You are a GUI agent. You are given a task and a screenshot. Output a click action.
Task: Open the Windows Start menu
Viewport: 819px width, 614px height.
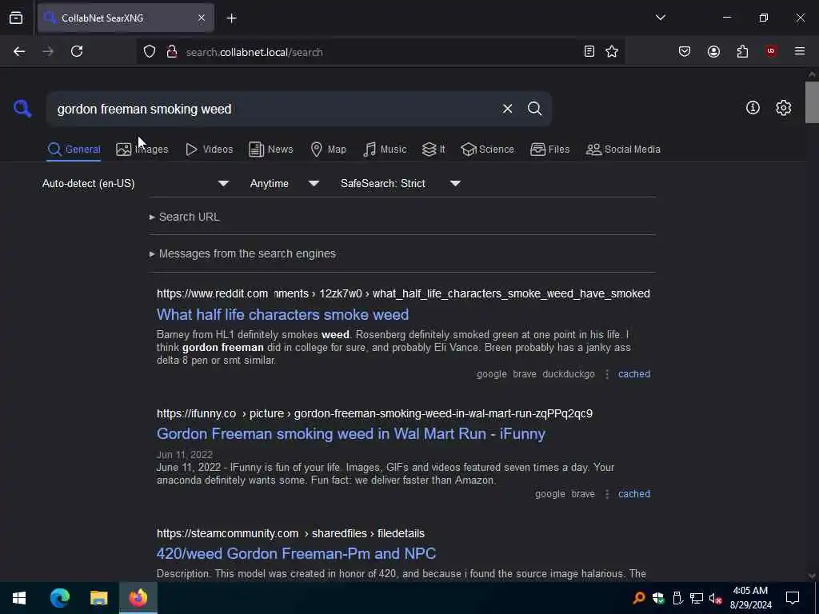point(19,598)
